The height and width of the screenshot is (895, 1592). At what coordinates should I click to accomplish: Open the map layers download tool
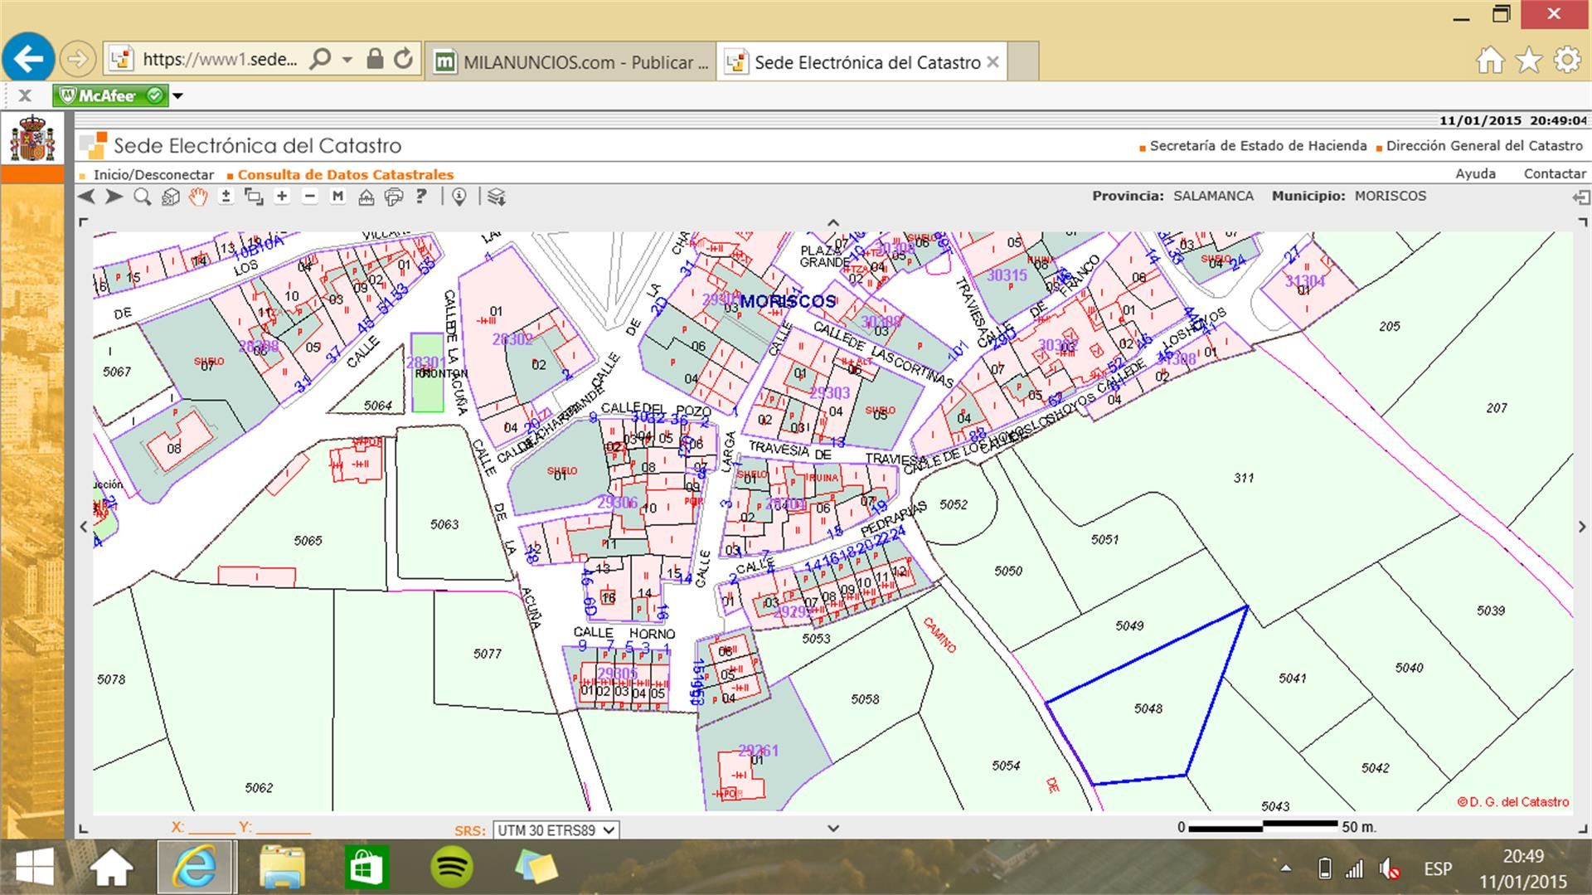point(496,197)
